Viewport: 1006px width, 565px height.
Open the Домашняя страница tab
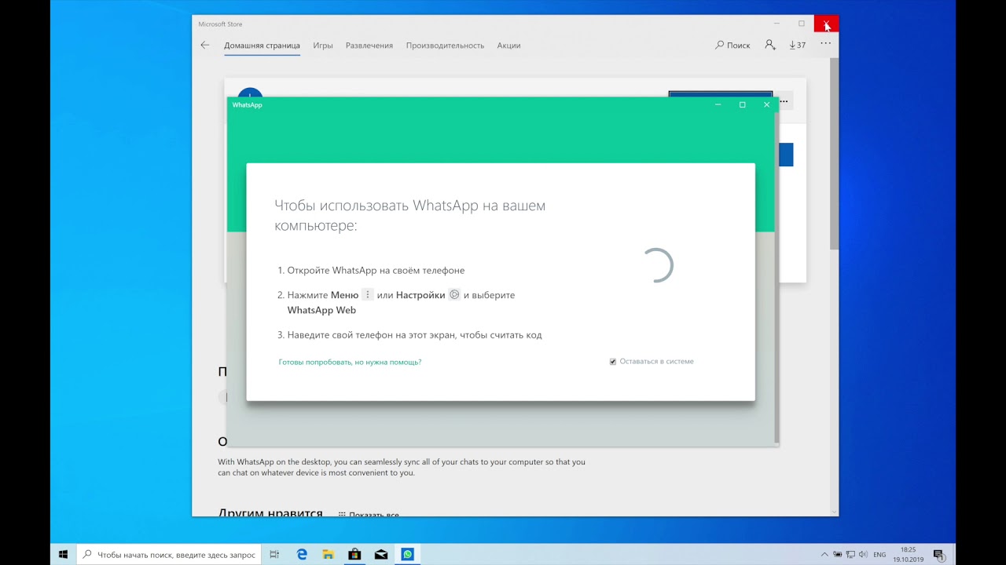[x=262, y=46]
